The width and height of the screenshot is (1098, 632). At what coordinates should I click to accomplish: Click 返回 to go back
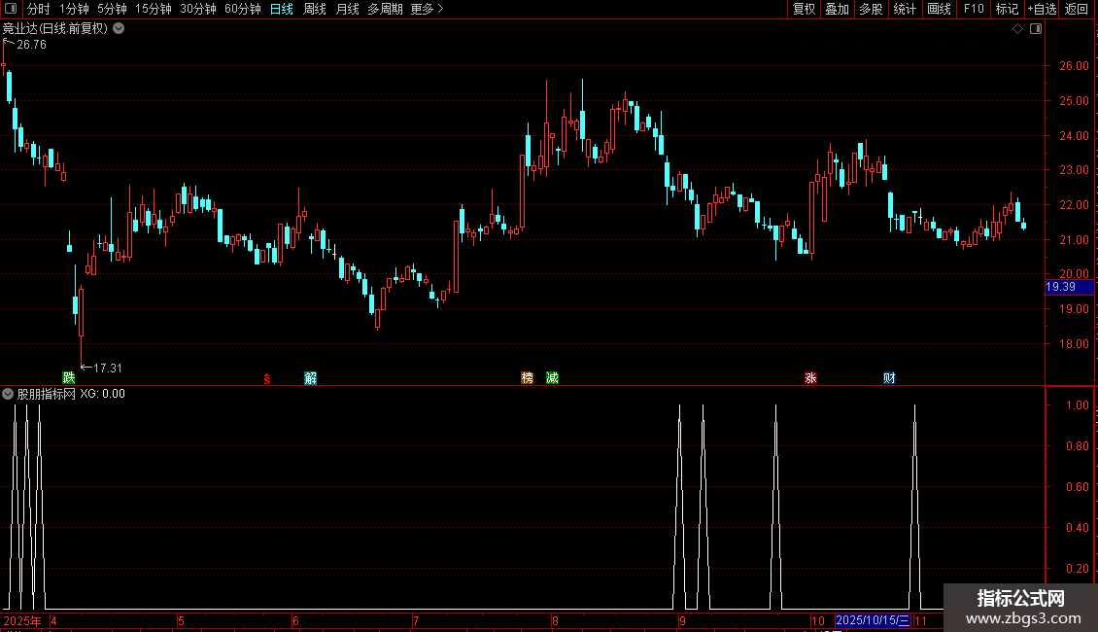click(1077, 9)
